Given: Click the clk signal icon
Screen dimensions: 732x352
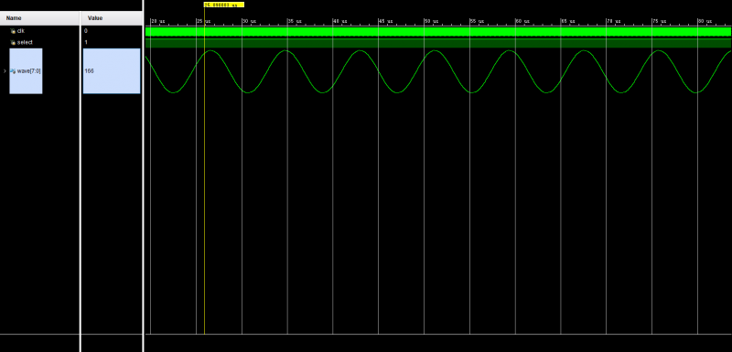Looking at the screenshot, I should (13, 31).
